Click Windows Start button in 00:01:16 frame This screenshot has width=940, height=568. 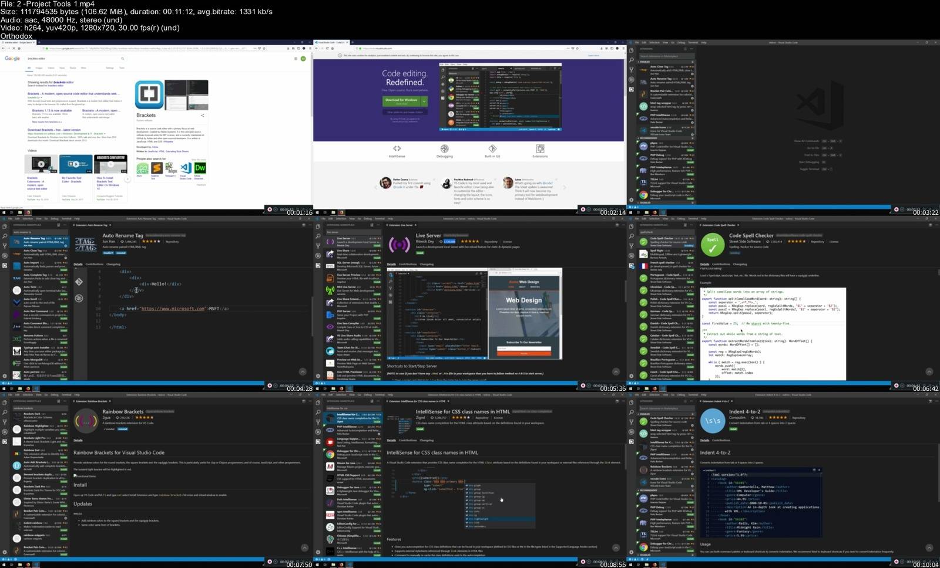point(3,212)
